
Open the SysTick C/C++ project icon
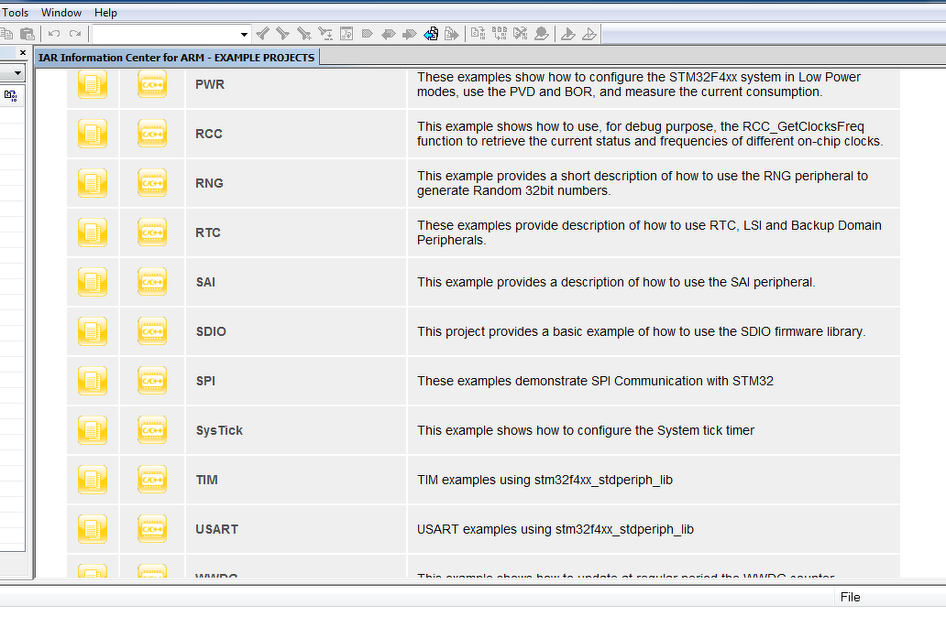[152, 430]
